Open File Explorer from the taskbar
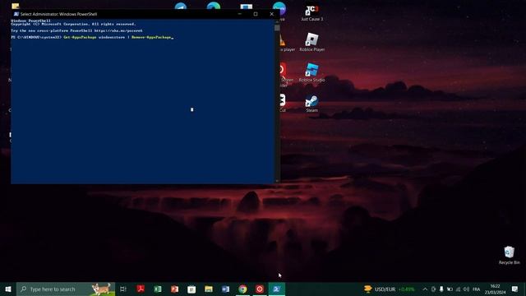The image size is (526, 296). (209, 289)
